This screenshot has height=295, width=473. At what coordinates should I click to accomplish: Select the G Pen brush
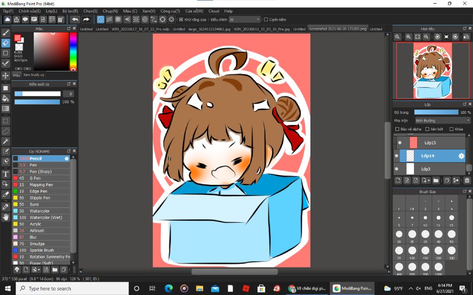point(41,178)
